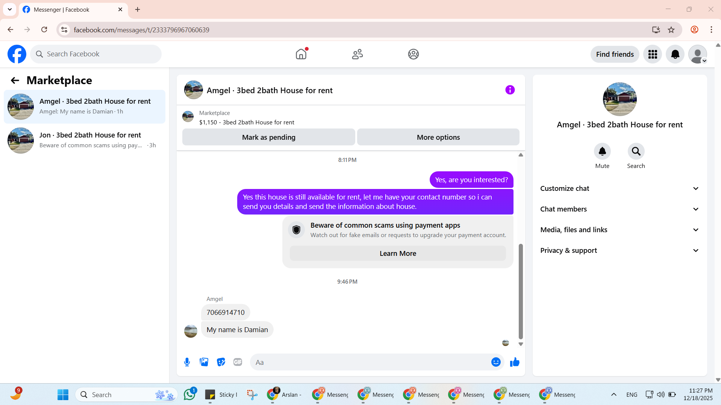The height and width of the screenshot is (405, 721).
Task: Open the Friends icon in top navigation
Action: point(357,54)
